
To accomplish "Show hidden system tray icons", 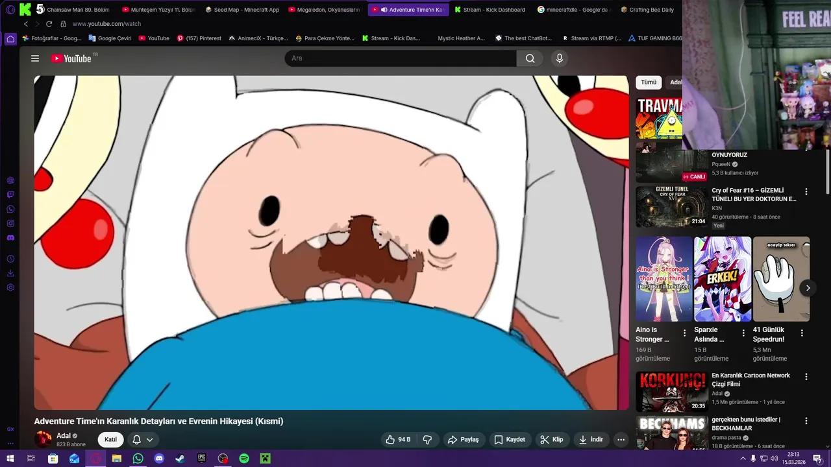I will (743, 459).
